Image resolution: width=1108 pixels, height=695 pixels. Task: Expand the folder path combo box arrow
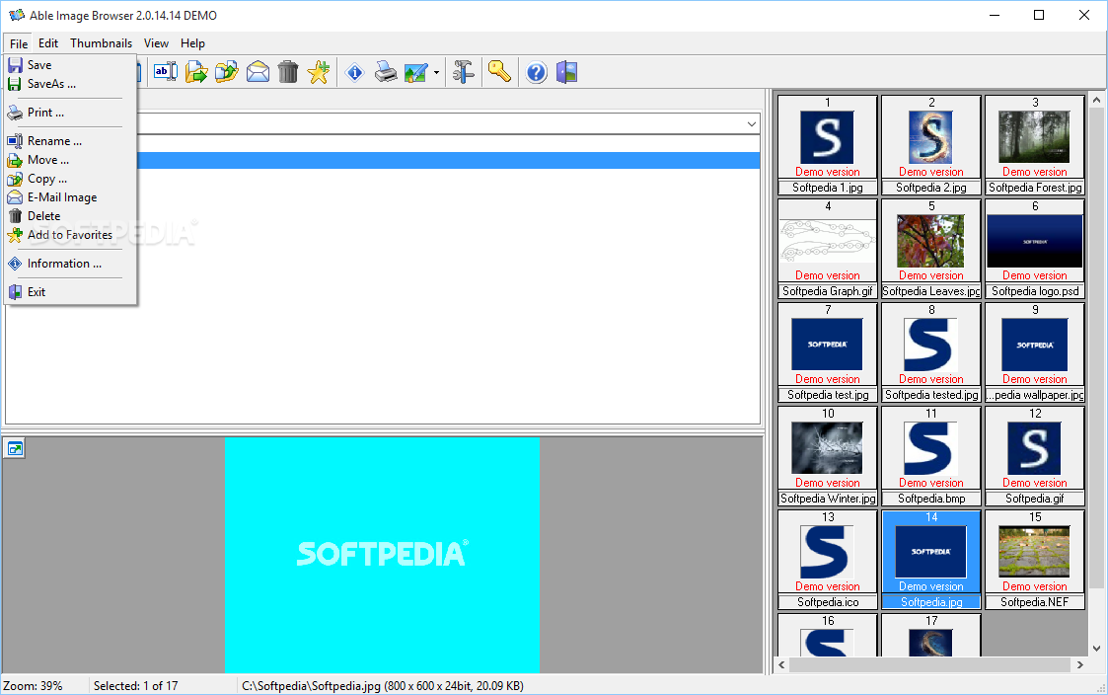[x=751, y=124]
